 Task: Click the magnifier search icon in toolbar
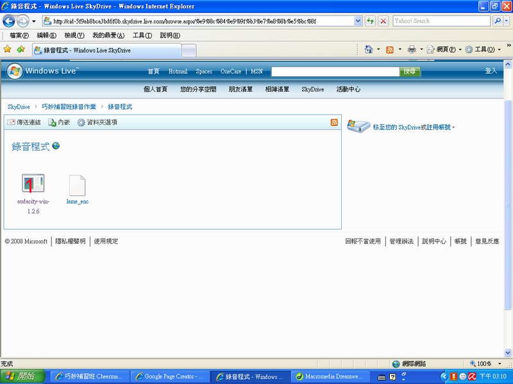click(498, 21)
